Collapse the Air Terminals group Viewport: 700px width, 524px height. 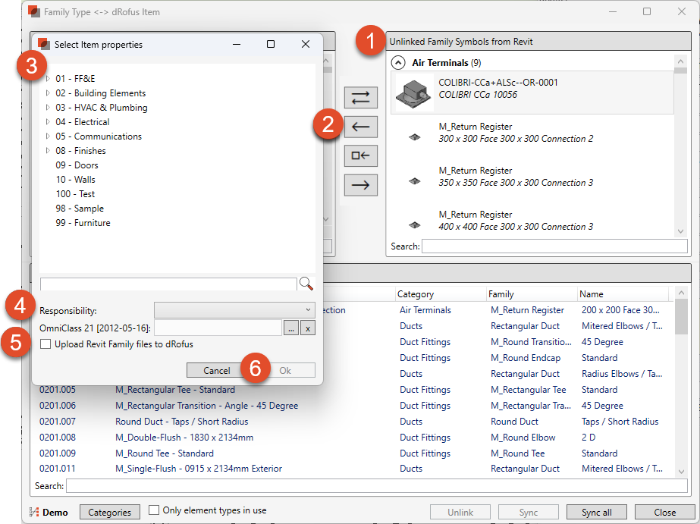[x=397, y=62]
